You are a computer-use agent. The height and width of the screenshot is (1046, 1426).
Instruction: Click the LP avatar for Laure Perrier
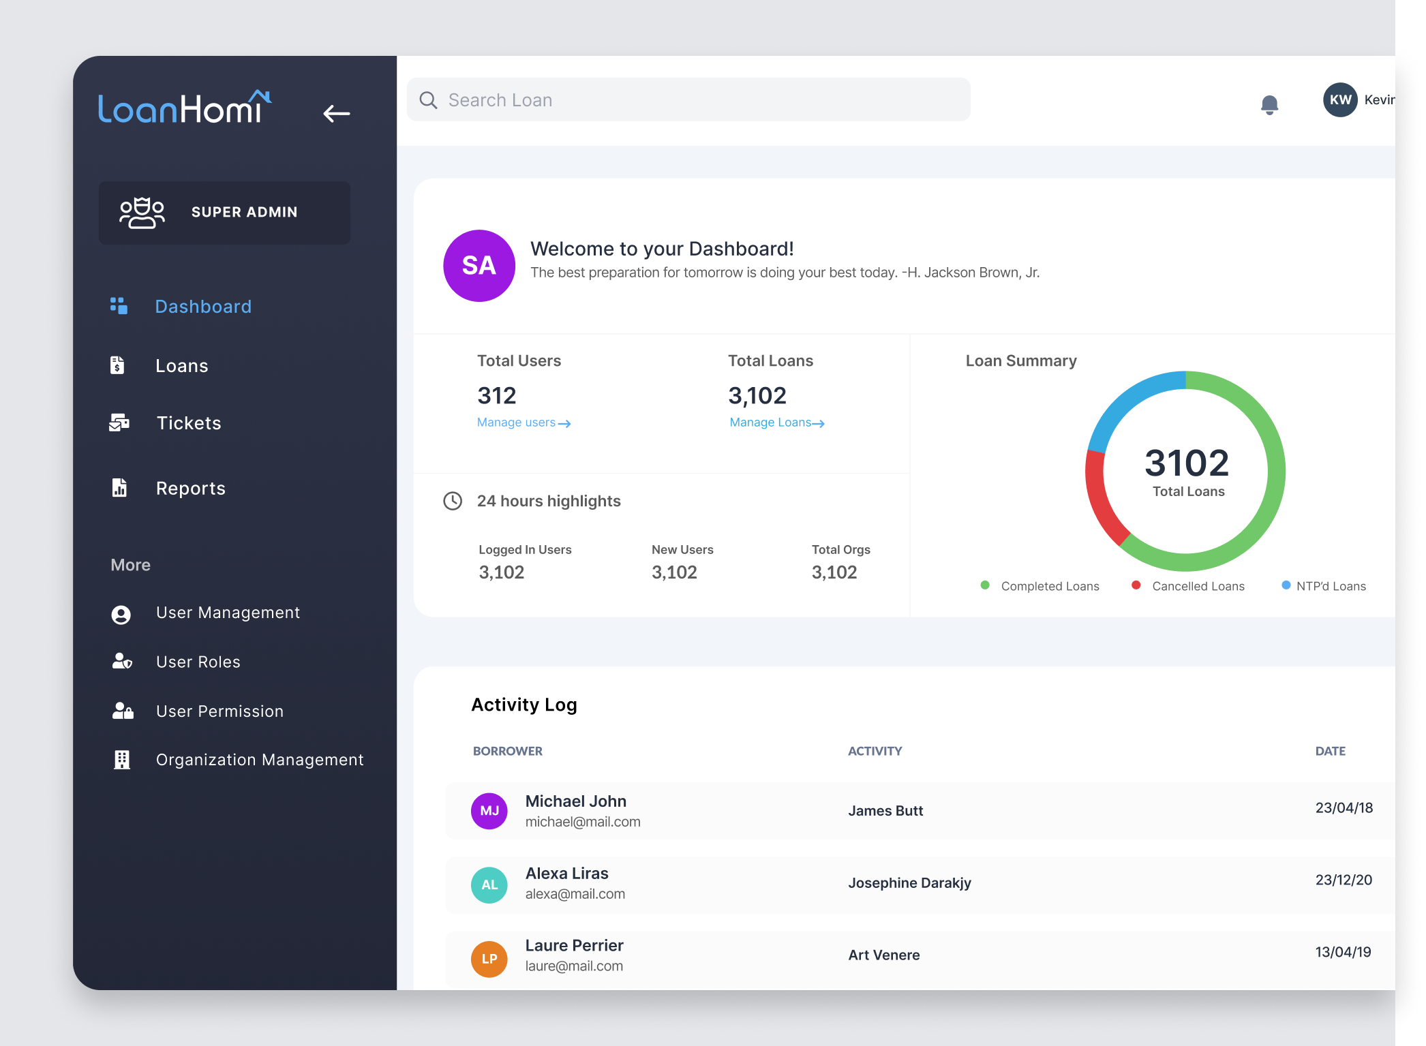[x=489, y=959]
